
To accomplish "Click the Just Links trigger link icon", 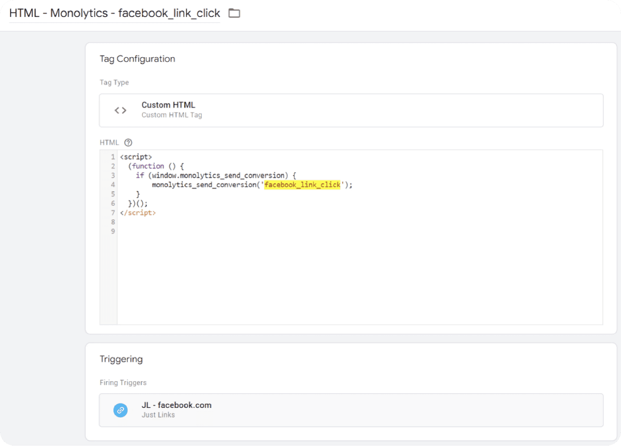I will point(120,410).
